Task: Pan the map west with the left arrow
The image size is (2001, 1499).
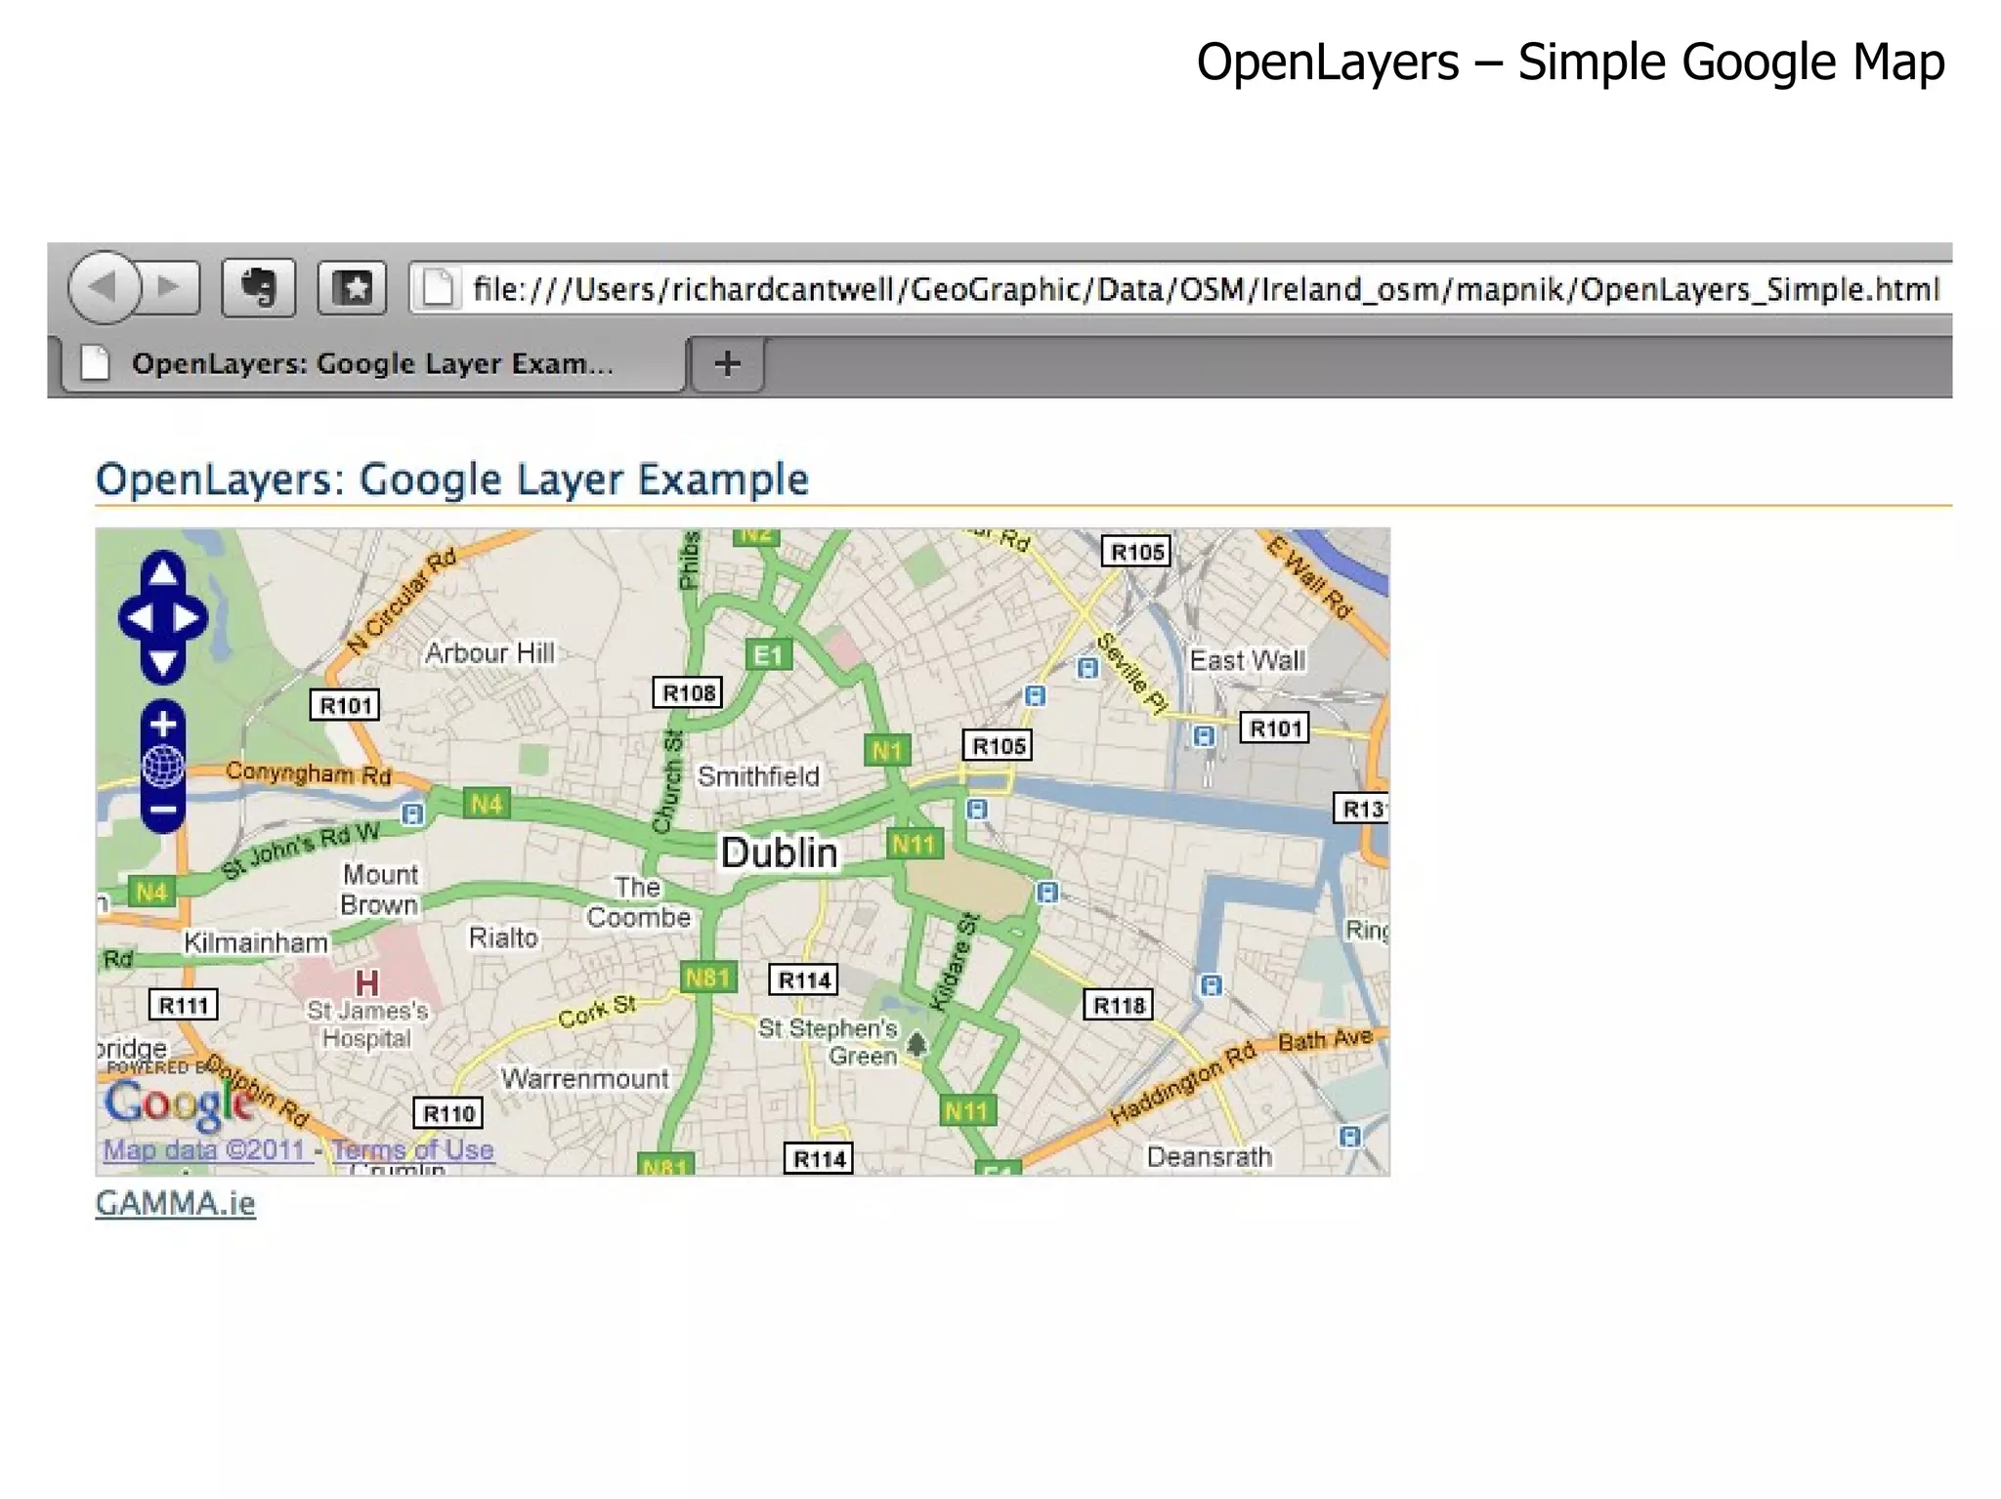Action: (139, 618)
